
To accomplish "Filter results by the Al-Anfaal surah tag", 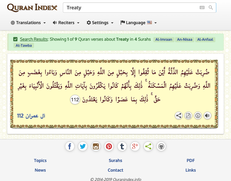I will pyautogui.click(x=205, y=40).
